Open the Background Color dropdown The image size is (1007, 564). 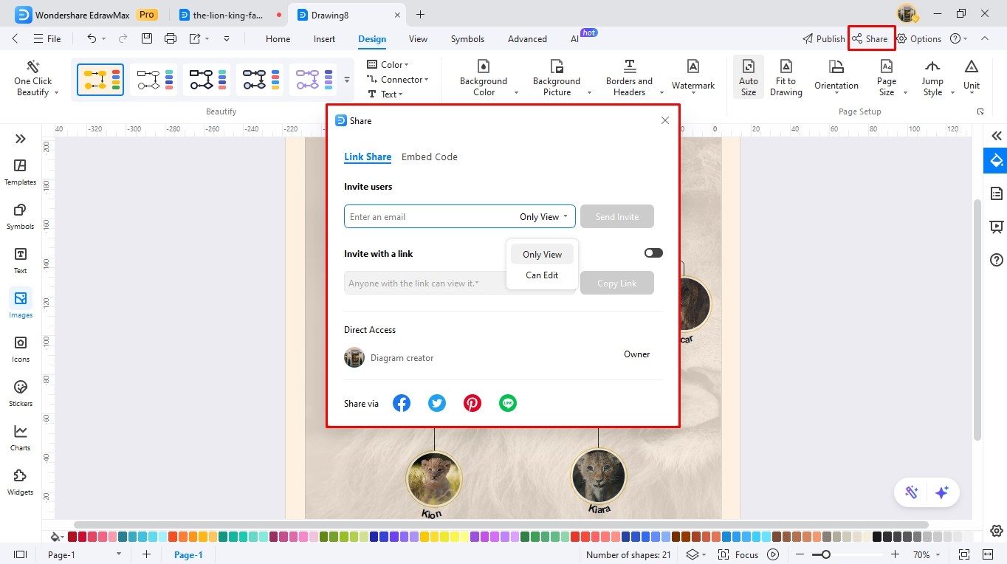(x=516, y=92)
